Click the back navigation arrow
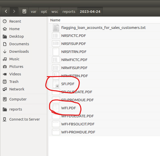Image resolution: width=160 pixels, height=156 pixels. 6,11
